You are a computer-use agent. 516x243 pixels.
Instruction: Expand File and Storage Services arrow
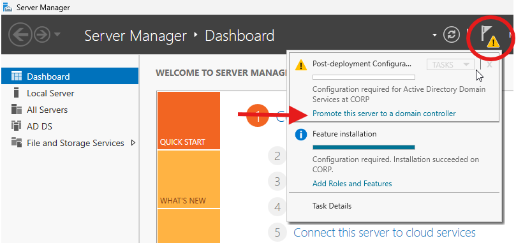coord(133,143)
